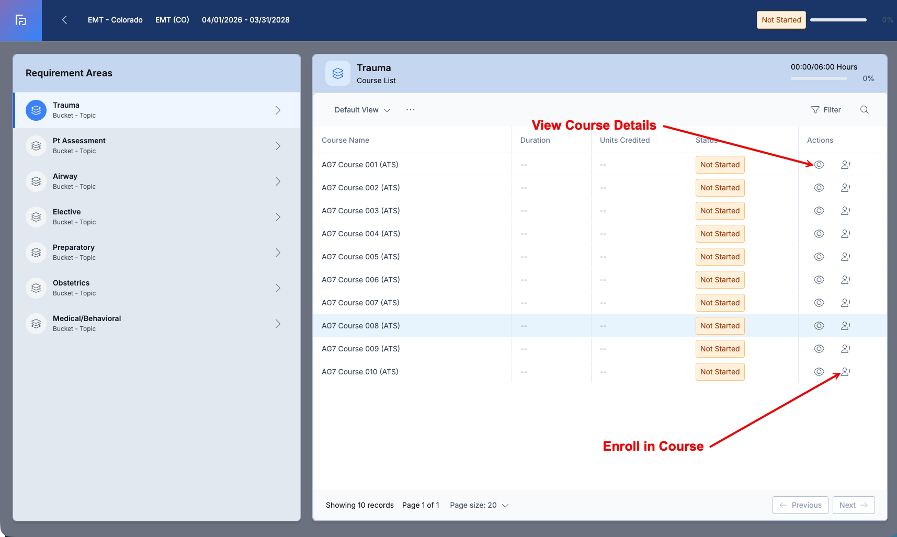Enroll in AG7 Course 008 (ATS)
The height and width of the screenshot is (537, 897).
pos(846,326)
